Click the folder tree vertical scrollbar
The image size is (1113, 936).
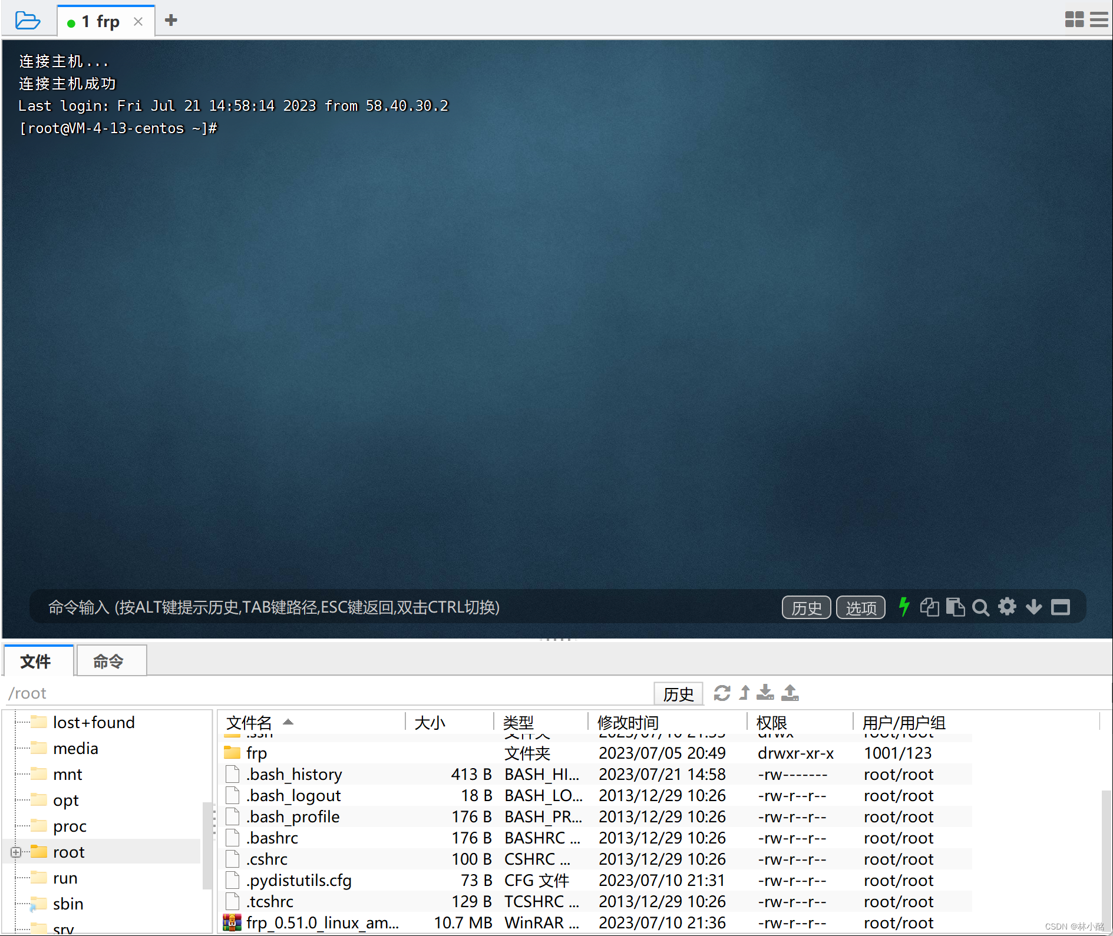pos(207,845)
